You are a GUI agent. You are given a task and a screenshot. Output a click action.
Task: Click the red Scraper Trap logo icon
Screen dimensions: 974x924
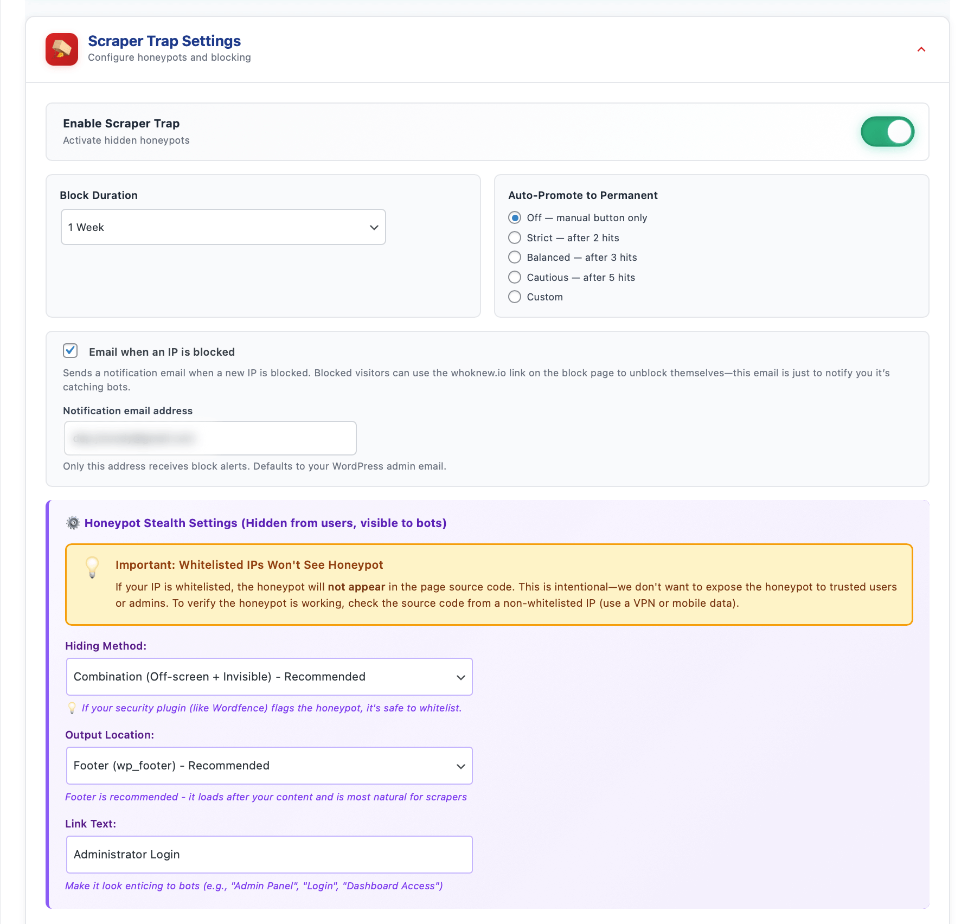61,49
